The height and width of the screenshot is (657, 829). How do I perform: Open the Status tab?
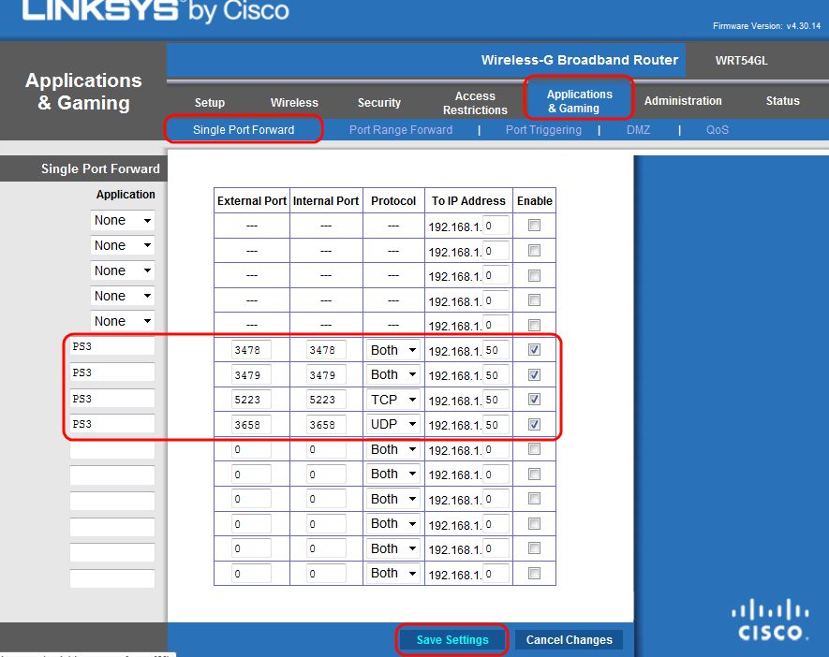click(782, 101)
